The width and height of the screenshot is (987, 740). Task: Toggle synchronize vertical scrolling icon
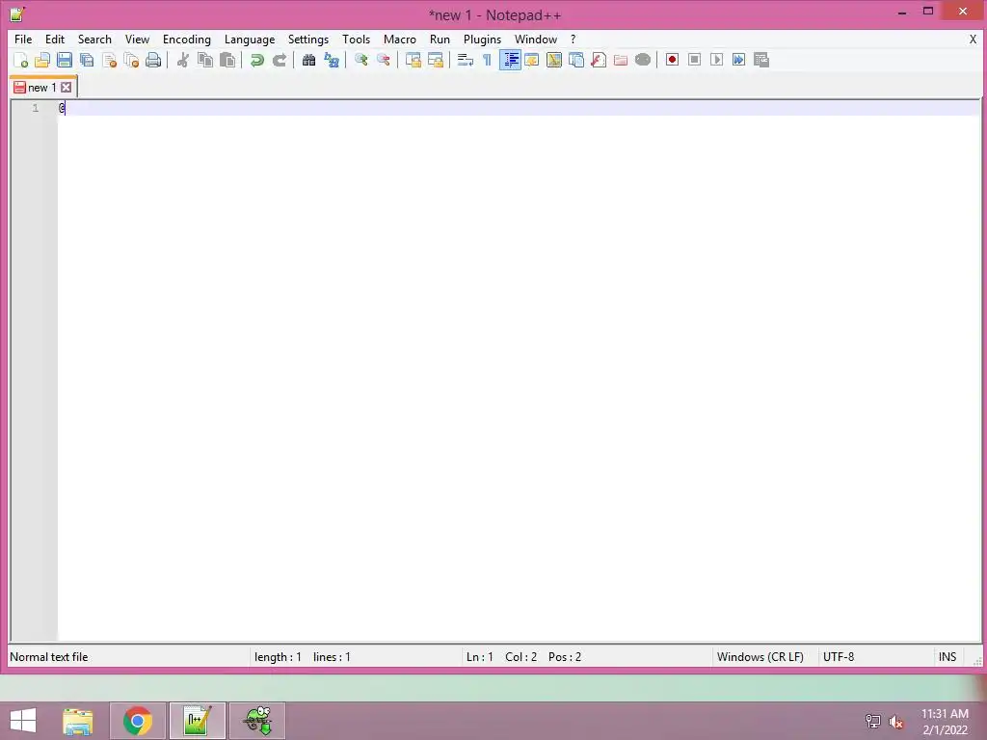pos(413,60)
